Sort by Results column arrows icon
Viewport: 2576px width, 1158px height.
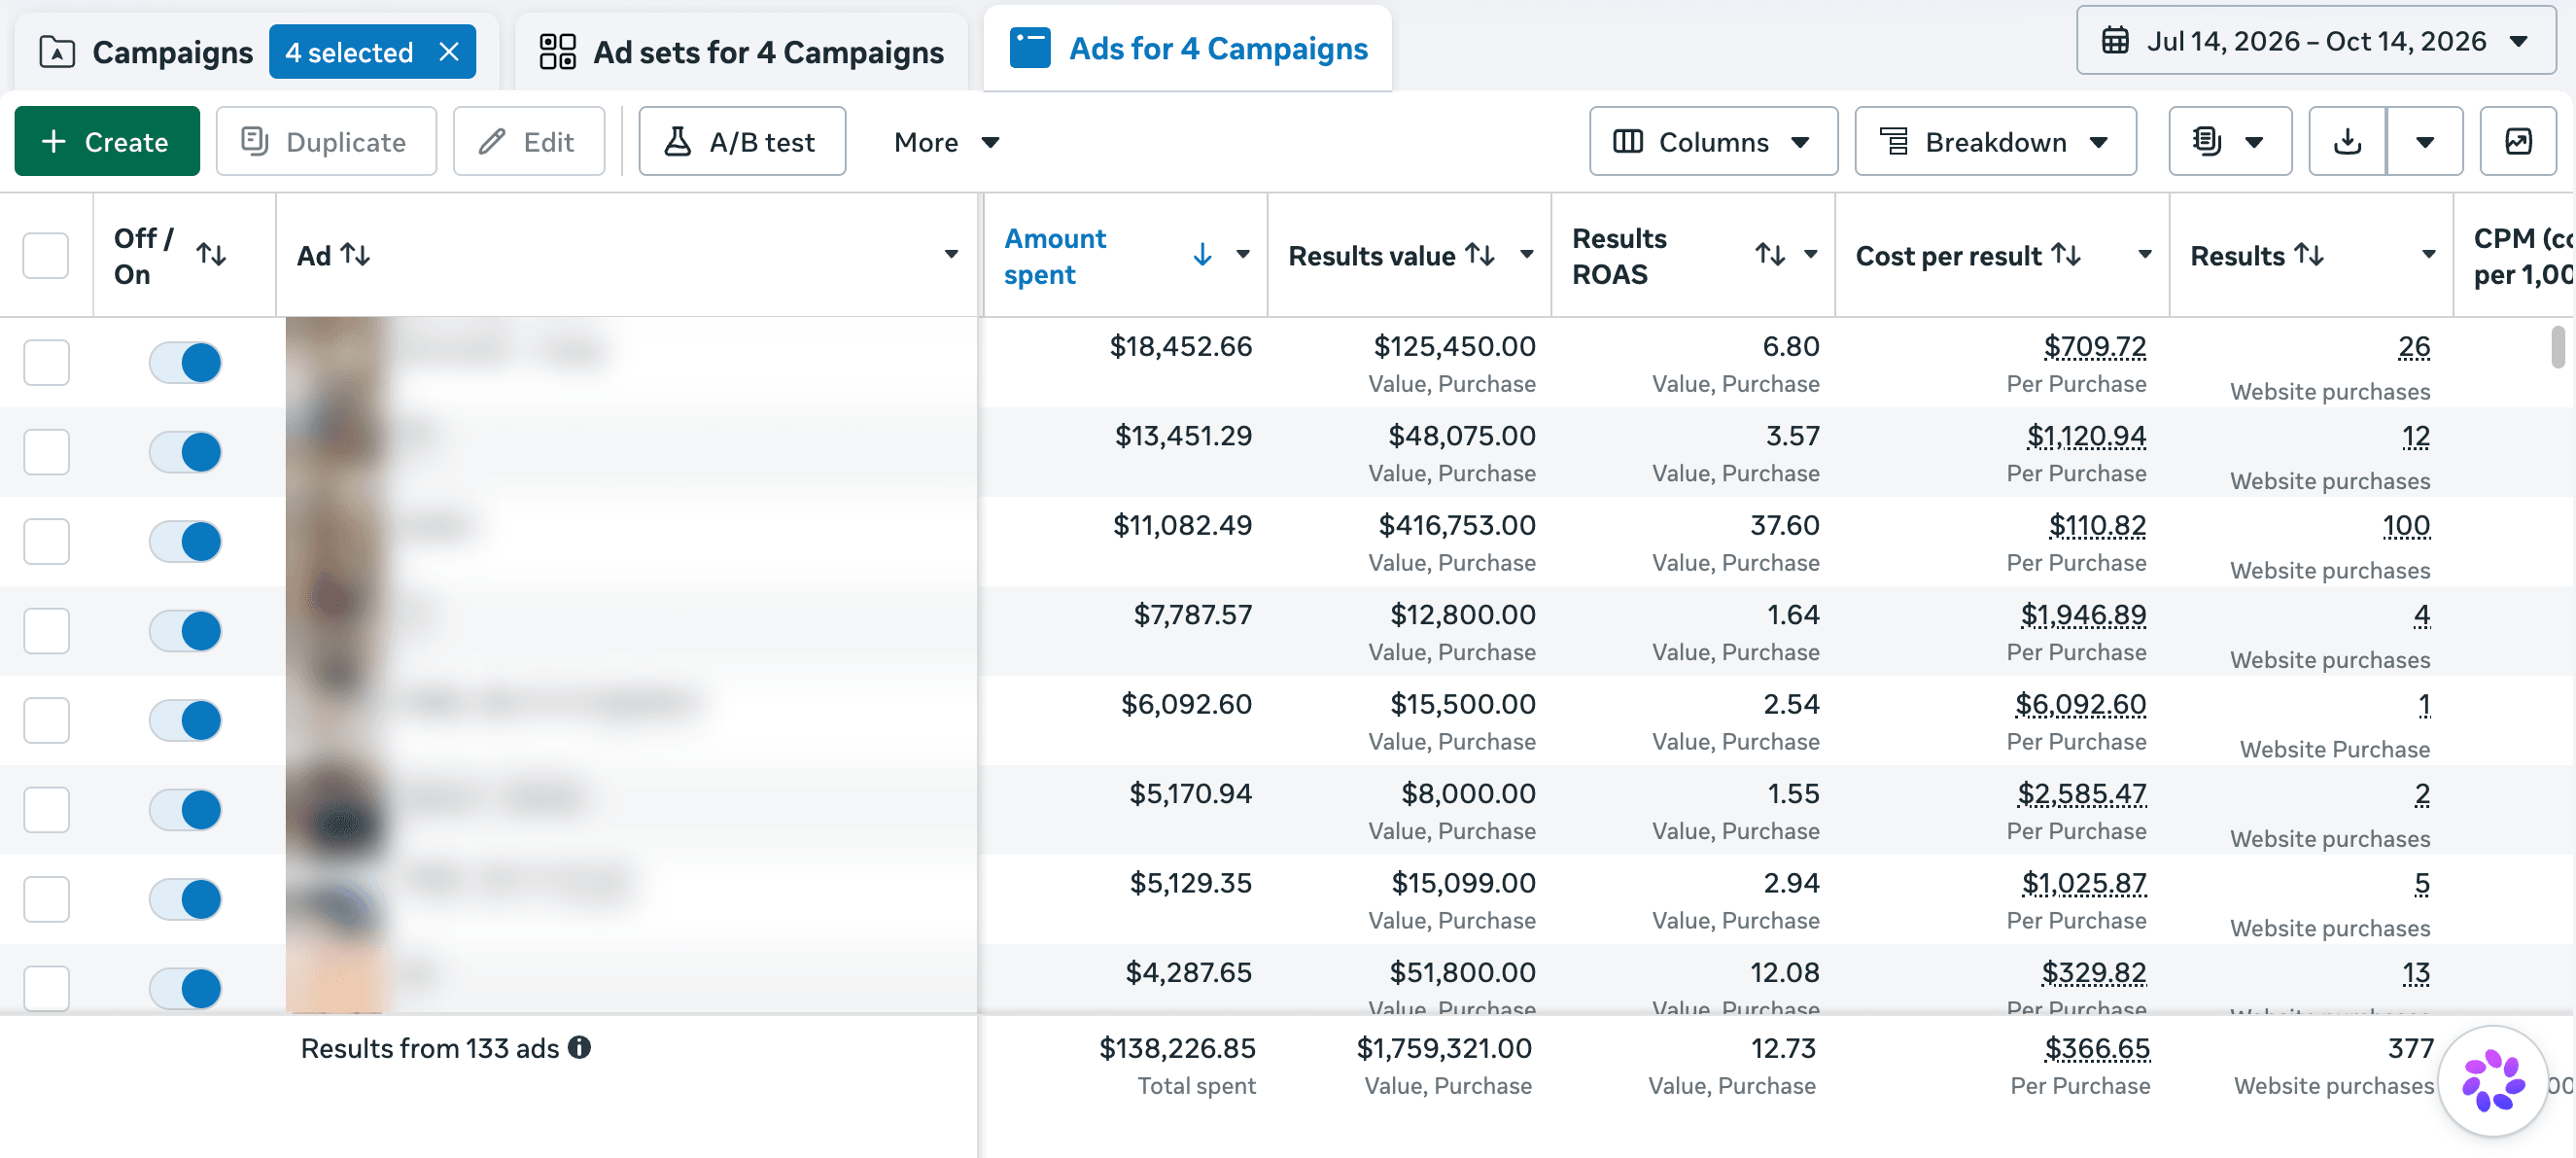[2308, 255]
